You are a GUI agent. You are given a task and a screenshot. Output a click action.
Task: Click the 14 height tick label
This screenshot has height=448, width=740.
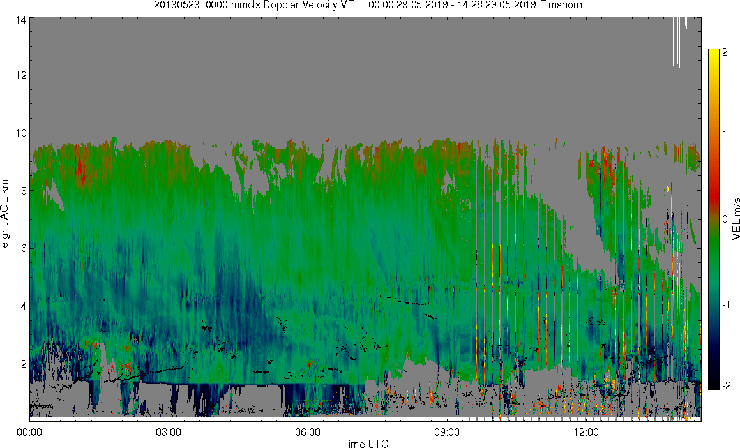tap(20, 20)
